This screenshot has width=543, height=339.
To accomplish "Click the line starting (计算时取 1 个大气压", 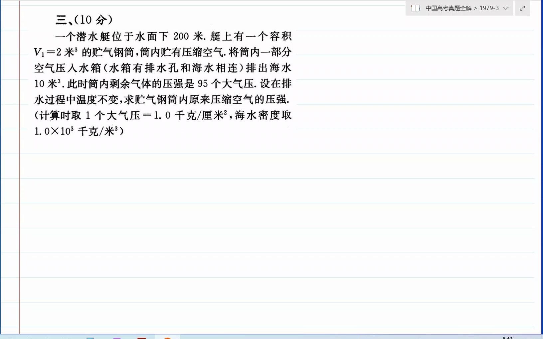I will pyautogui.click(x=163, y=115).
